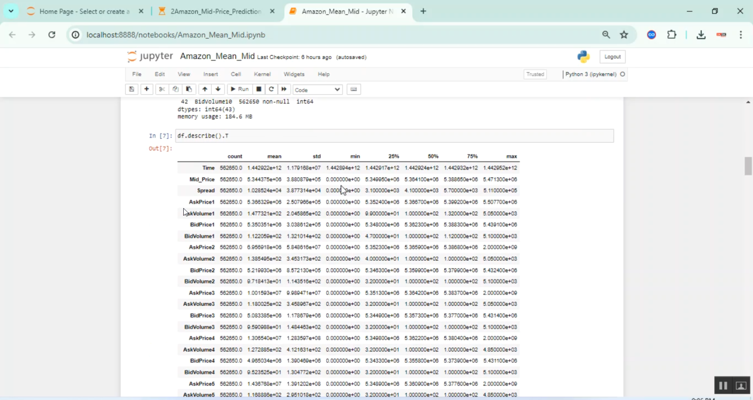Interrupt the kernel with the stop icon
Image resolution: width=753 pixels, height=400 pixels.
click(259, 89)
